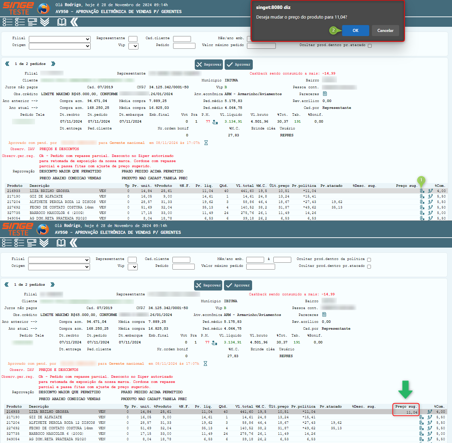Screen dimensions: 452x443
Task: Check Ocultar prod.dentro pr.atacado below the dialog
Action: pos(370,46)
